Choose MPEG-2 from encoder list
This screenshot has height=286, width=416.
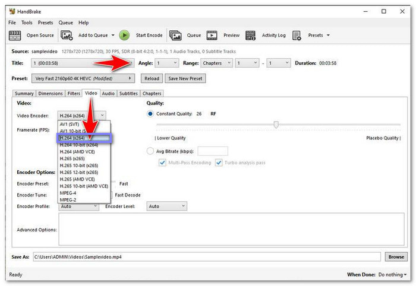[x=84, y=200]
